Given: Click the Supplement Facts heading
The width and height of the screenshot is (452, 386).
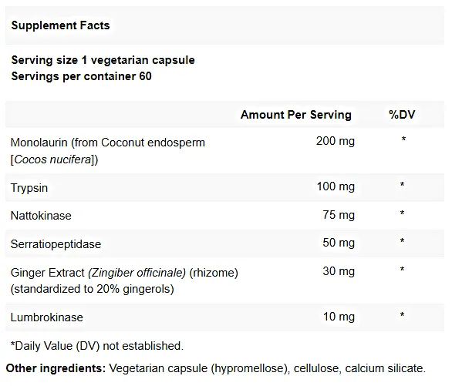Looking at the screenshot, I should tap(60, 25).
